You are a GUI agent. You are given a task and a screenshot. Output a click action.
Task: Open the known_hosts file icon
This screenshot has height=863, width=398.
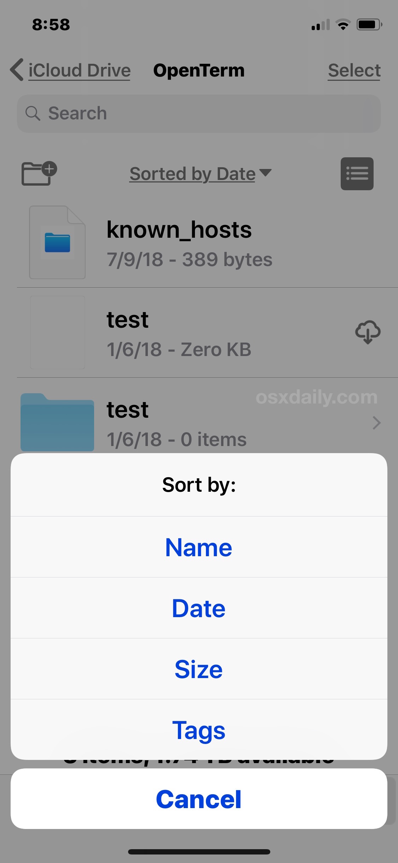57,242
